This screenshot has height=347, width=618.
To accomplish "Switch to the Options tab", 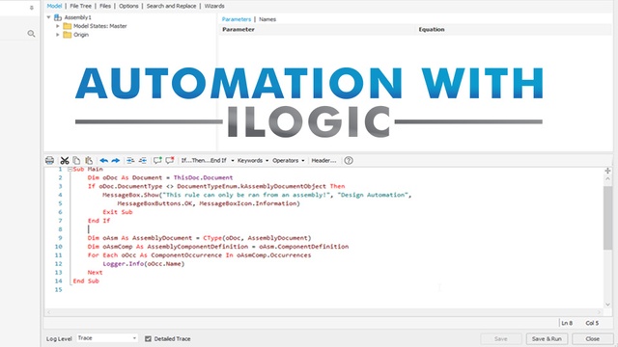I will click(128, 6).
